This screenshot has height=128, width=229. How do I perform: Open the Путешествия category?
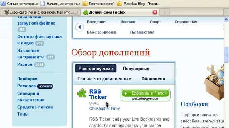point(142,32)
